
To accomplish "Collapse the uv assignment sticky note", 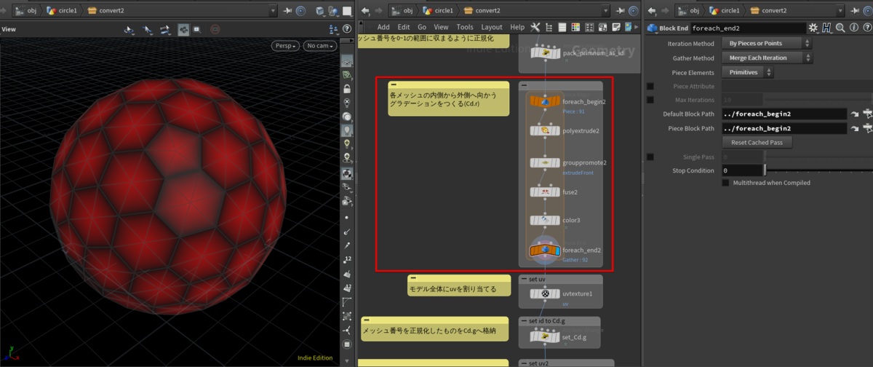I will point(413,279).
